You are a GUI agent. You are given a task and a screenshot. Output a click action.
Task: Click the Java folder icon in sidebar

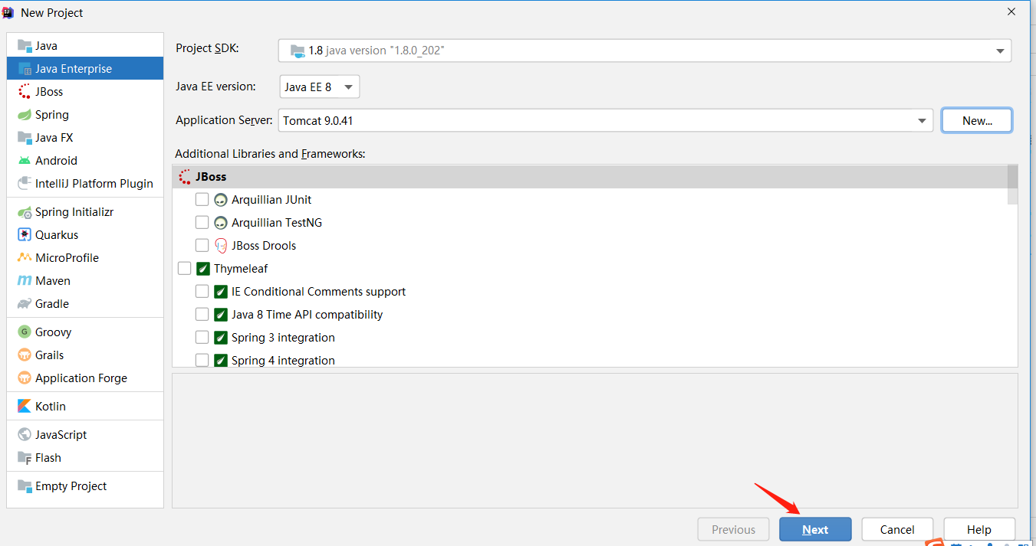click(x=25, y=46)
